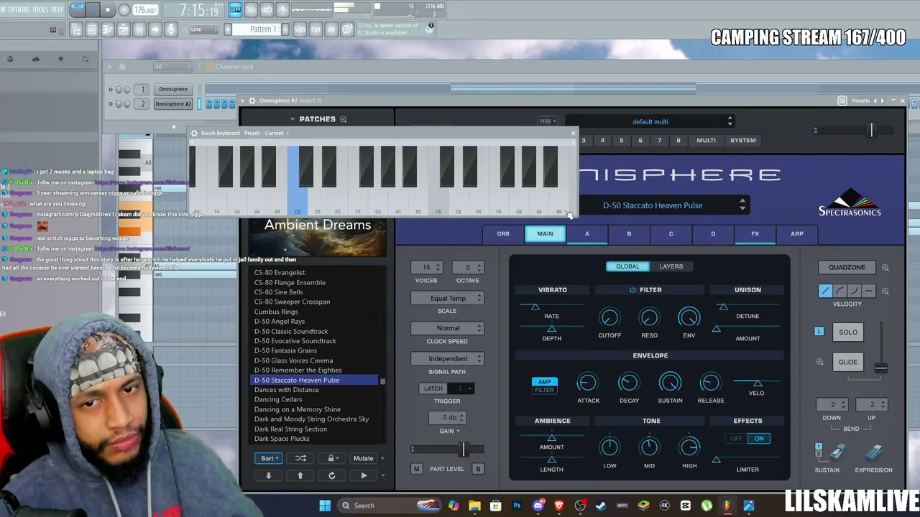Shuffle patches with the shuffle icon
The image size is (920, 517).
[300, 458]
